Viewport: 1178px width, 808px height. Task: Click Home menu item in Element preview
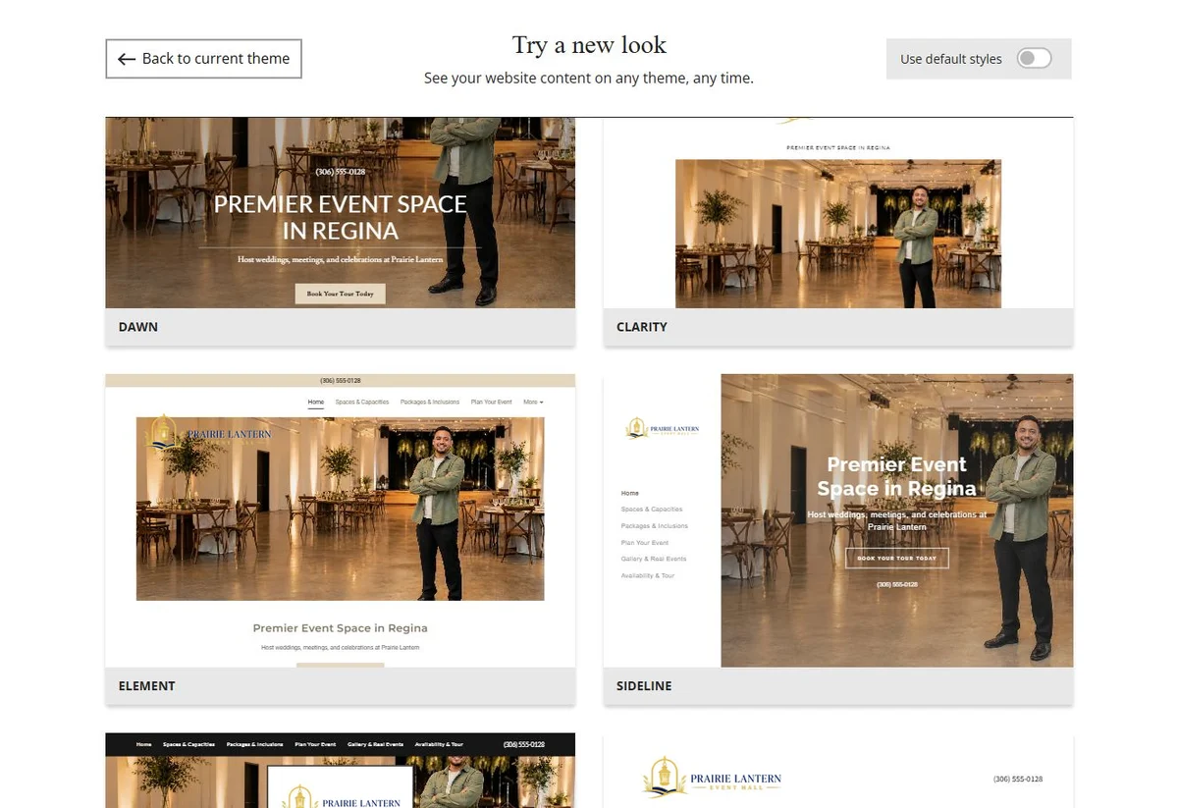click(x=316, y=402)
